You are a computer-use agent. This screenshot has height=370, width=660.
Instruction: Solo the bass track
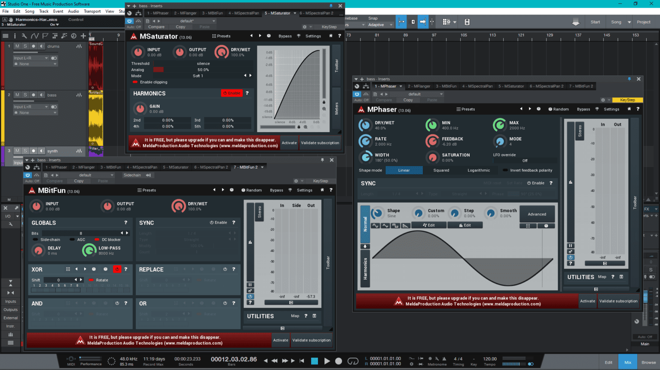[x=25, y=95]
